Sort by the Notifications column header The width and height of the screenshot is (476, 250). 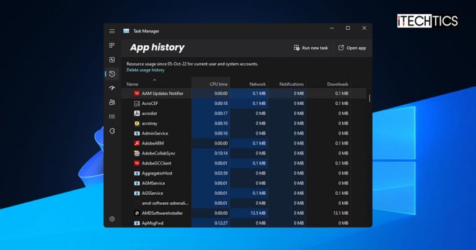(291, 84)
